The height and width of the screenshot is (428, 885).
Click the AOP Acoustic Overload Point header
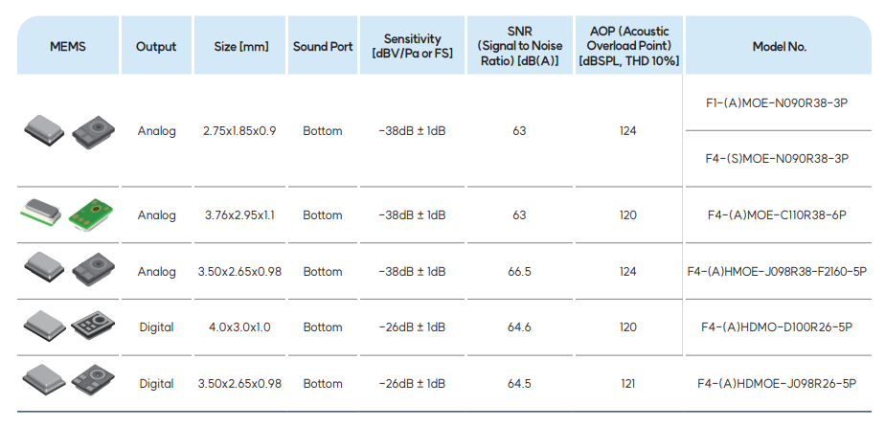628,46
